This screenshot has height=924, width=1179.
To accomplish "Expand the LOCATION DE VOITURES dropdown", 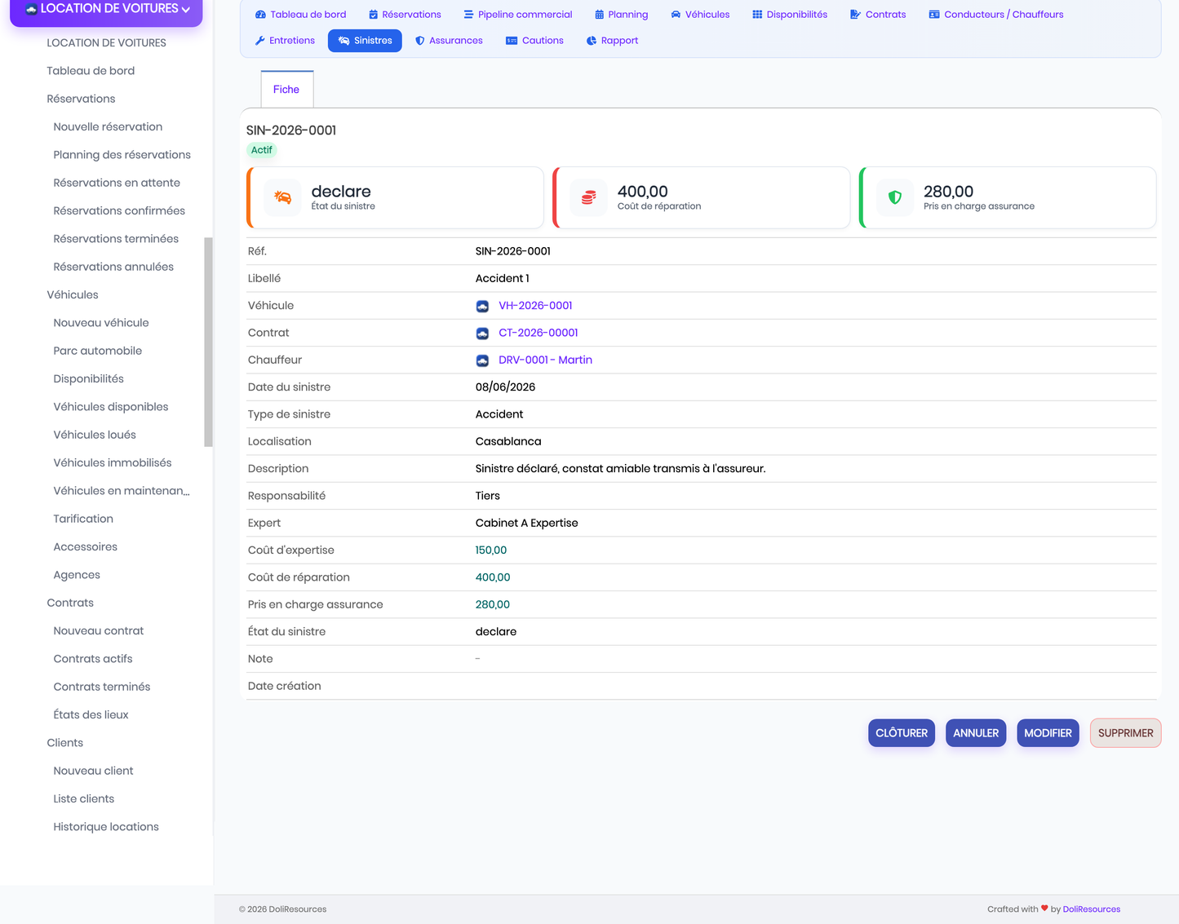I will click(x=106, y=9).
